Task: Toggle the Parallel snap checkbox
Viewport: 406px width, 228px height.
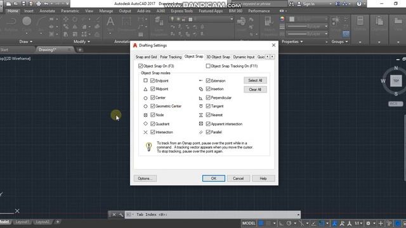Action: pos(208,132)
